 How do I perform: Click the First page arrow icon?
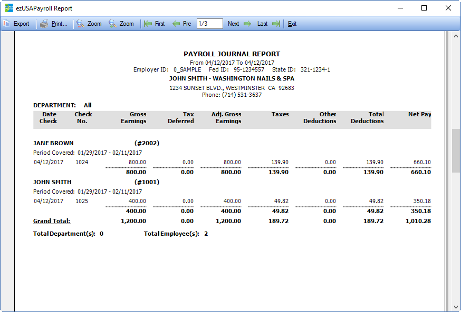point(148,24)
